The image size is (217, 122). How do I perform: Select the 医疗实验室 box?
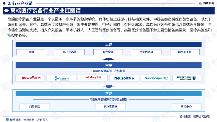click(x=111, y=107)
